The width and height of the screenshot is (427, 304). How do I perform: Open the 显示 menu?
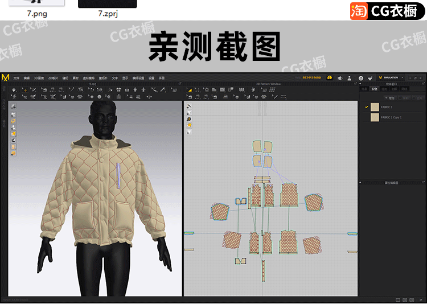click(x=125, y=78)
